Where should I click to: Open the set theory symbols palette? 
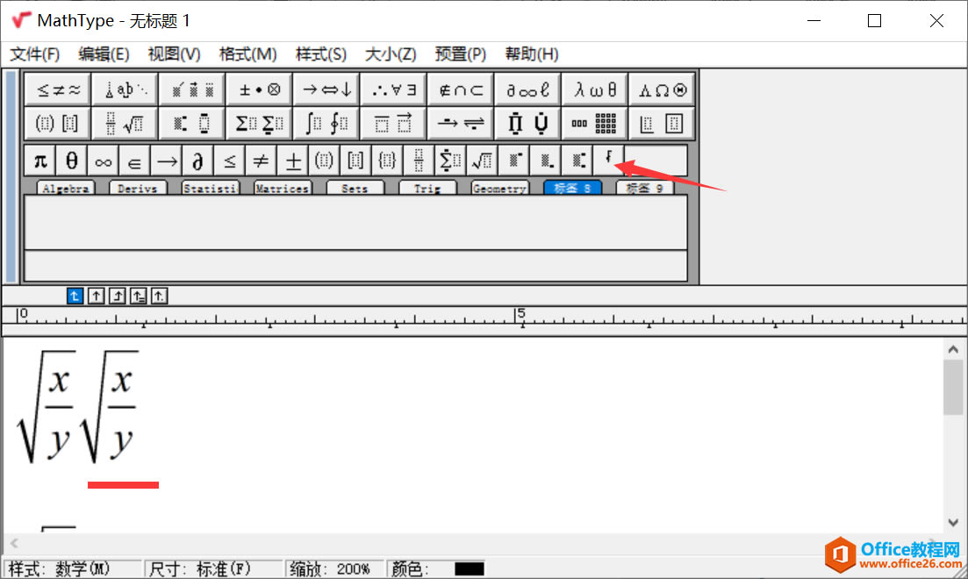460,89
